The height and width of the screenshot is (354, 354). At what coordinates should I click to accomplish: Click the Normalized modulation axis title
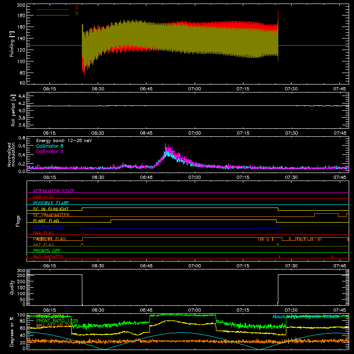[12, 154]
